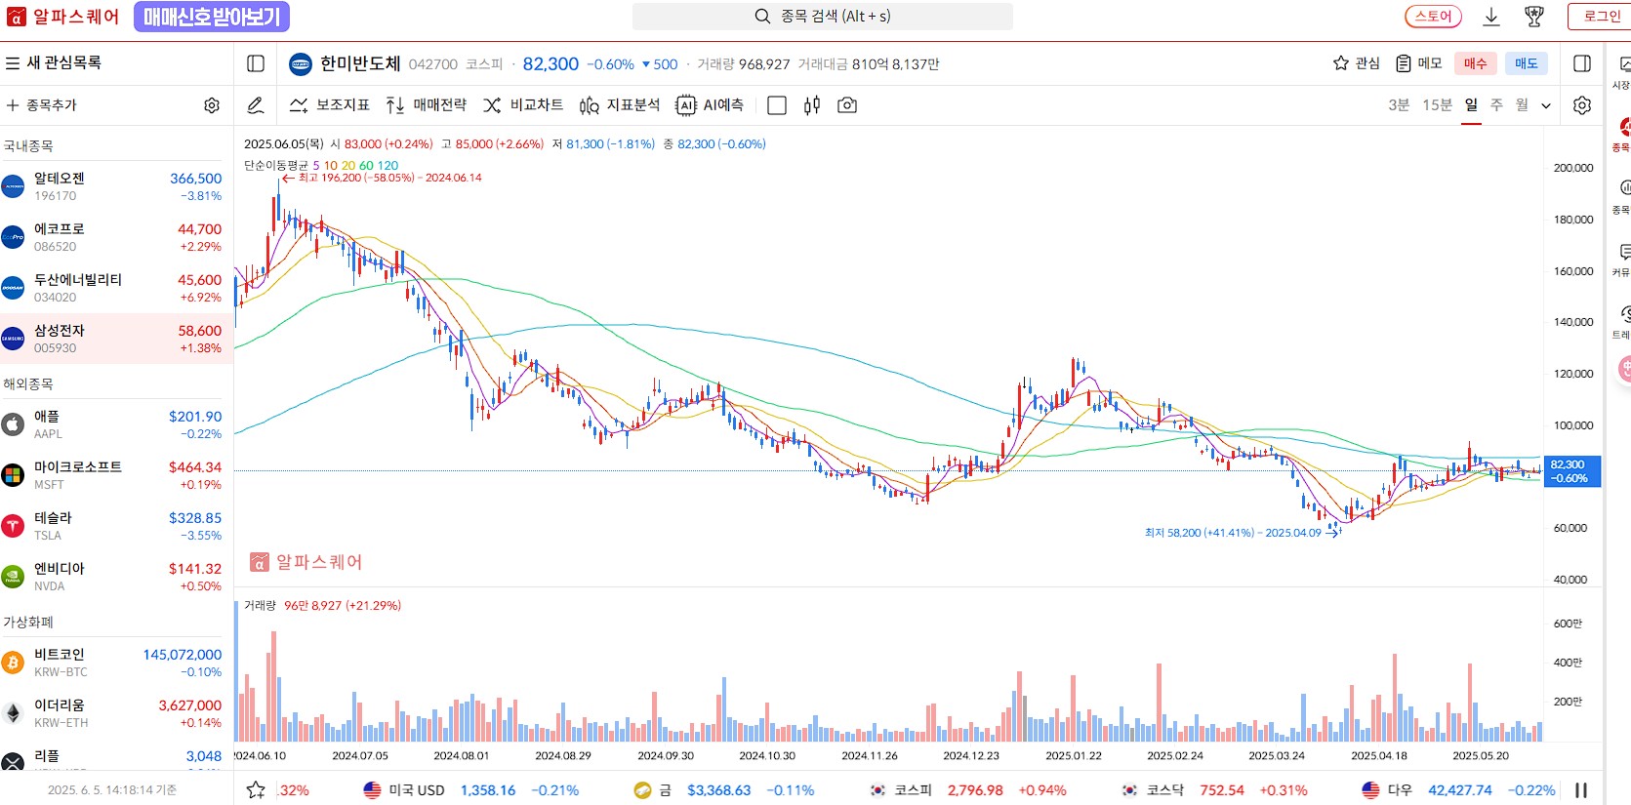Open the 매매전략 trading strategy tool
This screenshot has height=805, width=1631.
click(426, 105)
